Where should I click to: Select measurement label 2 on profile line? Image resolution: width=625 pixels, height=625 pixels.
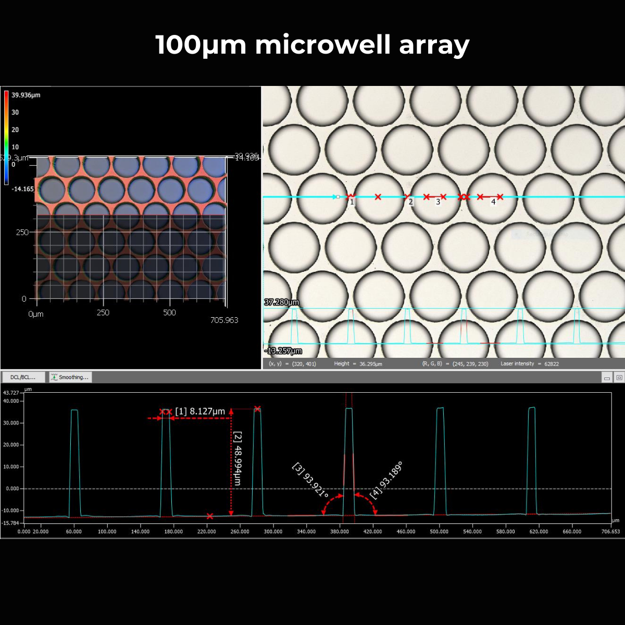tap(410, 202)
